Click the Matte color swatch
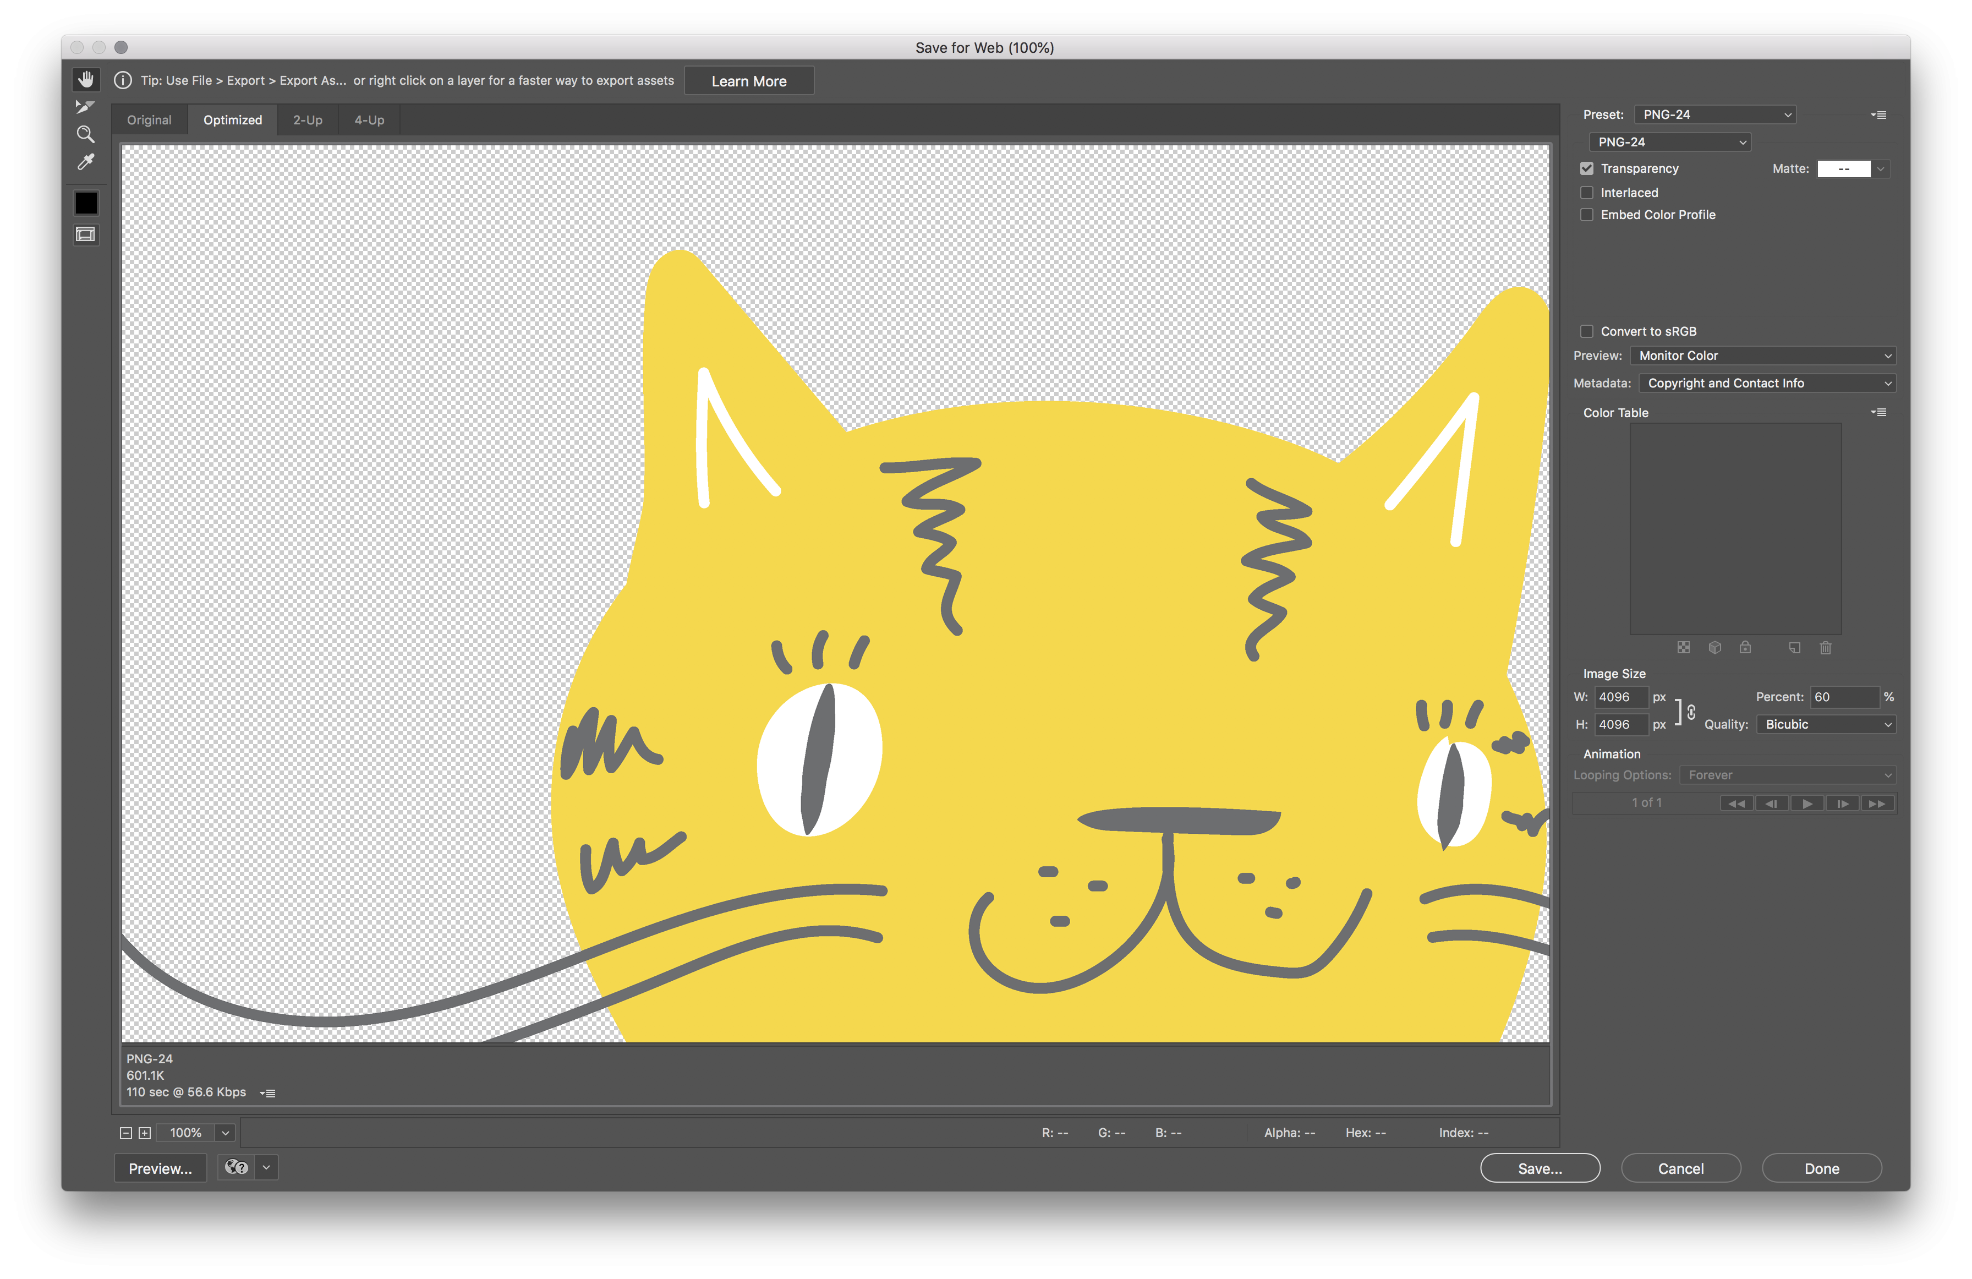Image resolution: width=1972 pixels, height=1279 pixels. 1844,169
